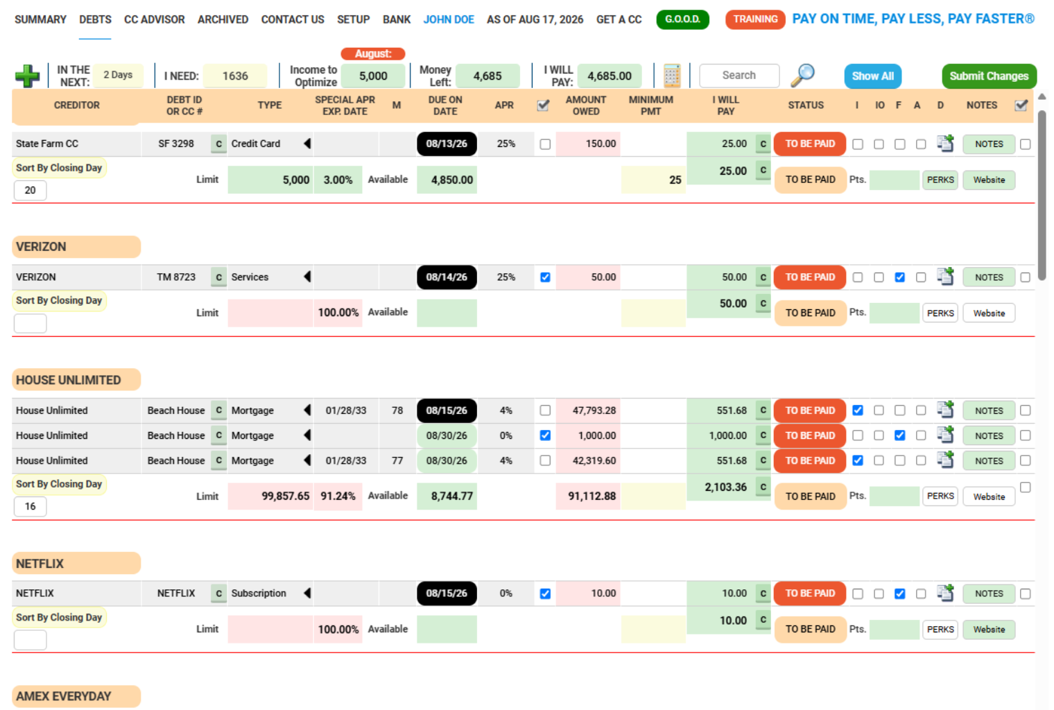Click the C button beside SF 3298
Image resolution: width=1054 pixels, height=710 pixels.
click(x=219, y=144)
